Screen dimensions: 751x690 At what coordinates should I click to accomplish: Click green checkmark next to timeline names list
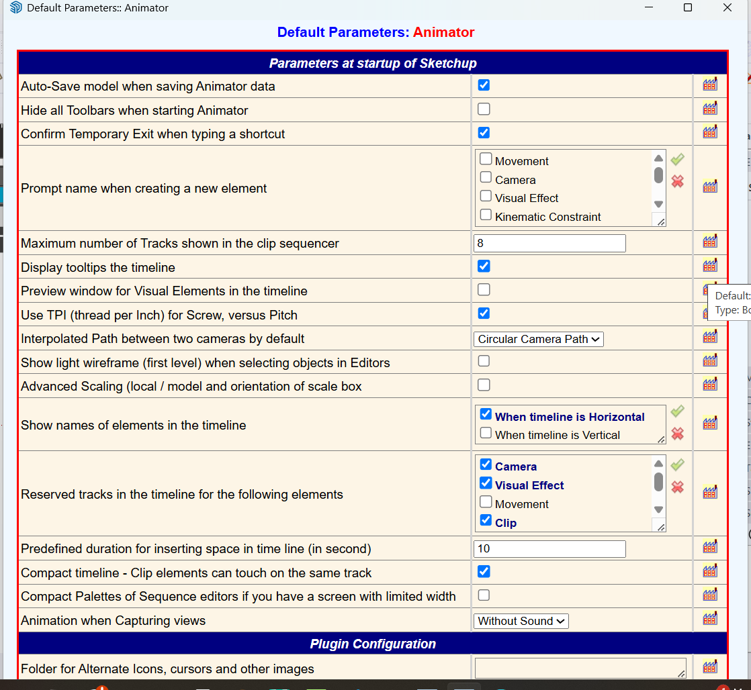[x=677, y=411]
